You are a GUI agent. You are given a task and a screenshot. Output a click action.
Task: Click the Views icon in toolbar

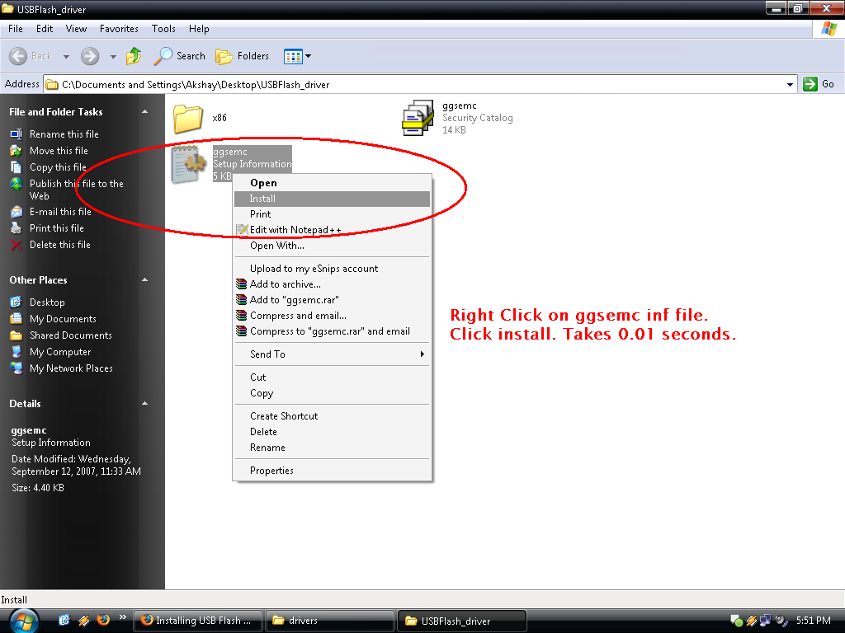293,56
